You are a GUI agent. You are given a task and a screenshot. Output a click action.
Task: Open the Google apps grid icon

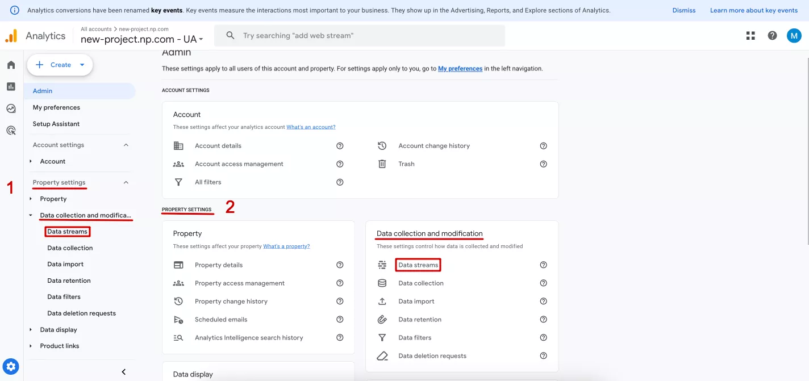point(750,35)
